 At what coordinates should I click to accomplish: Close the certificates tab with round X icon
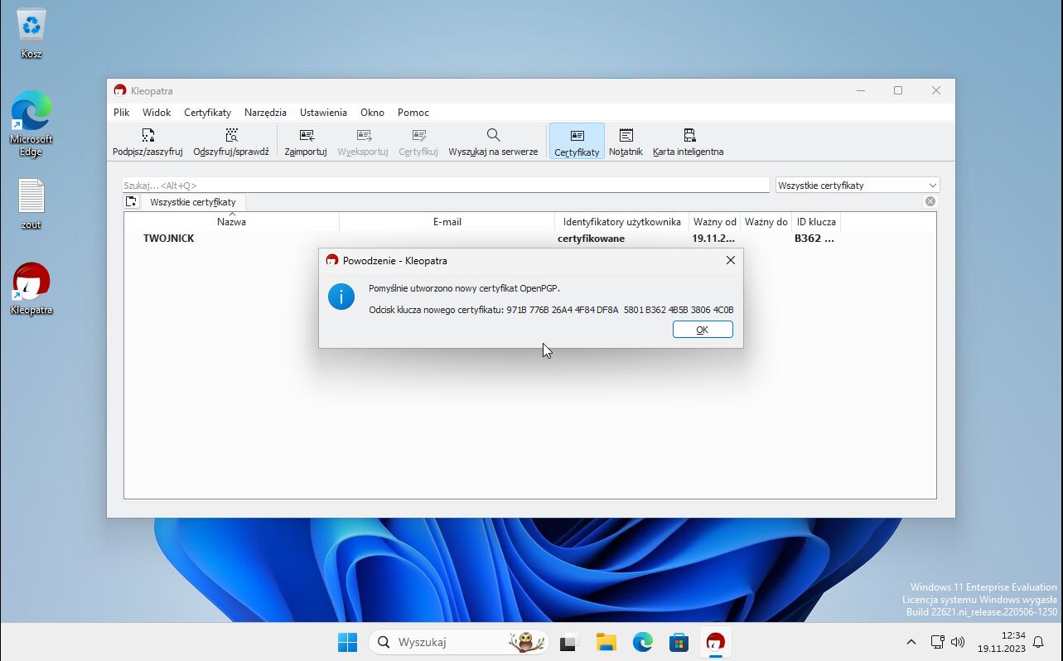click(930, 201)
